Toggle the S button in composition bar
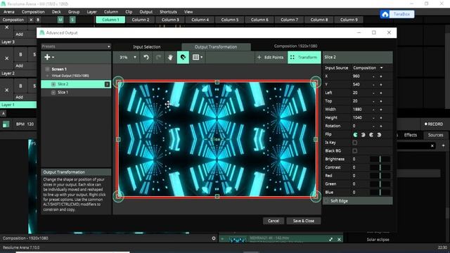The image size is (450, 253). pos(72,20)
